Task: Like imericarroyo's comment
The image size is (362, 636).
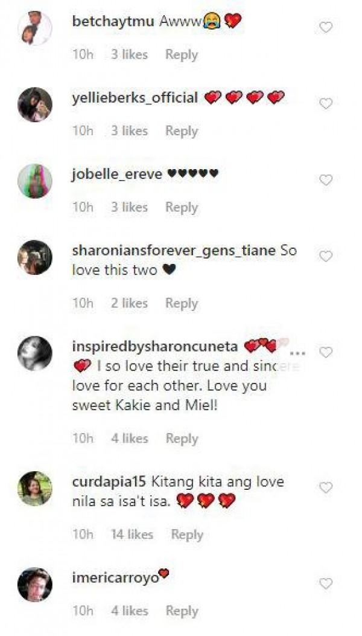Action: pos(326,583)
